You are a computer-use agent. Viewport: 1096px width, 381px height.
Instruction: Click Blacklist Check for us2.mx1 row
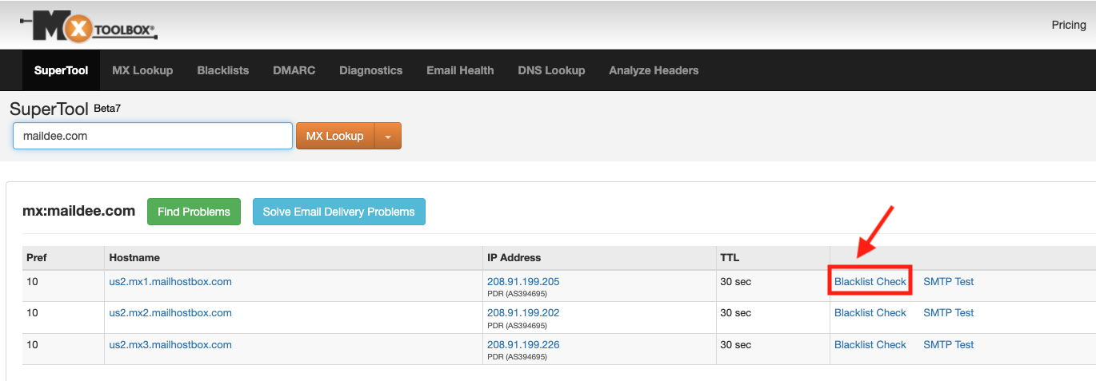[870, 281]
